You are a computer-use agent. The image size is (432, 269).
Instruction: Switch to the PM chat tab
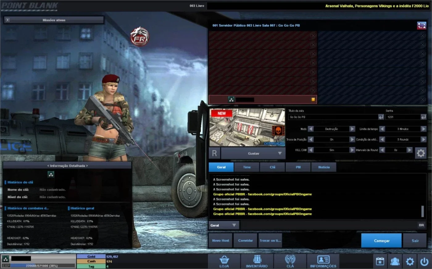point(298,167)
